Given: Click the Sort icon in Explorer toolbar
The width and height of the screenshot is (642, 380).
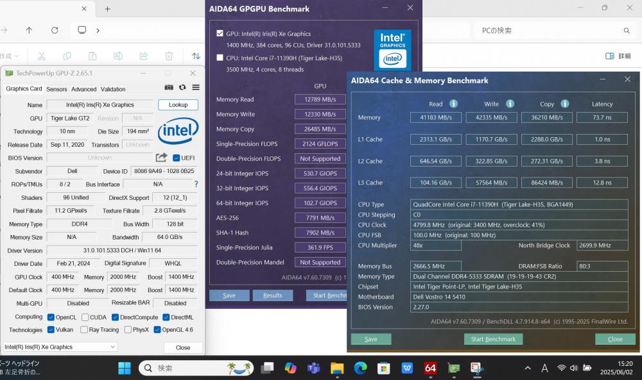Looking at the screenshot, I should tap(196, 56).
